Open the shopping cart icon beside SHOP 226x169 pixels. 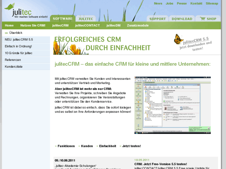click(202, 19)
